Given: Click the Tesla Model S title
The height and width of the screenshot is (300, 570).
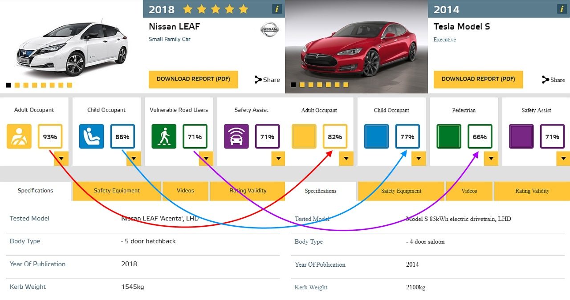Looking at the screenshot, I should pos(462,27).
